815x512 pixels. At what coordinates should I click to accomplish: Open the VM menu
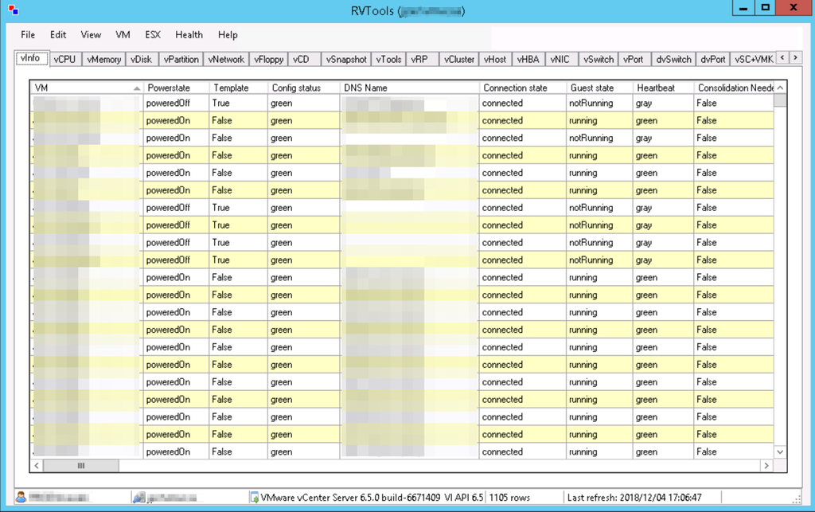[123, 35]
